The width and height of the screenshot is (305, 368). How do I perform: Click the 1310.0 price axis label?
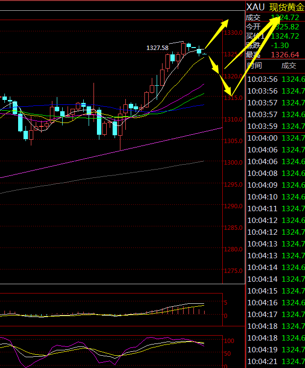(x=233, y=120)
